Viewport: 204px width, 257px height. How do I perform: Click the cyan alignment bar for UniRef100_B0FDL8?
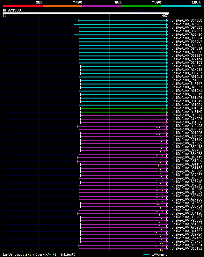[122, 21]
